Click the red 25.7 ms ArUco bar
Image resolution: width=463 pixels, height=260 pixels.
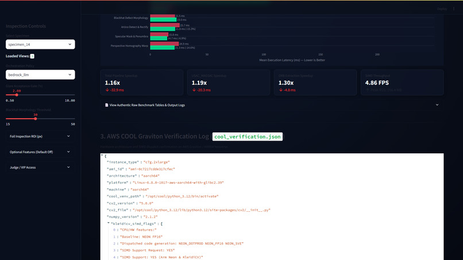(x=165, y=25)
